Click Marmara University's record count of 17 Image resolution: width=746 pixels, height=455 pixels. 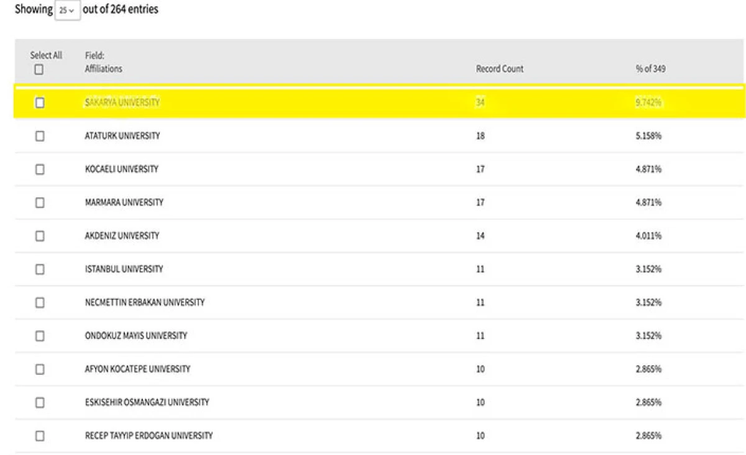pyautogui.click(x=480, y=202)
